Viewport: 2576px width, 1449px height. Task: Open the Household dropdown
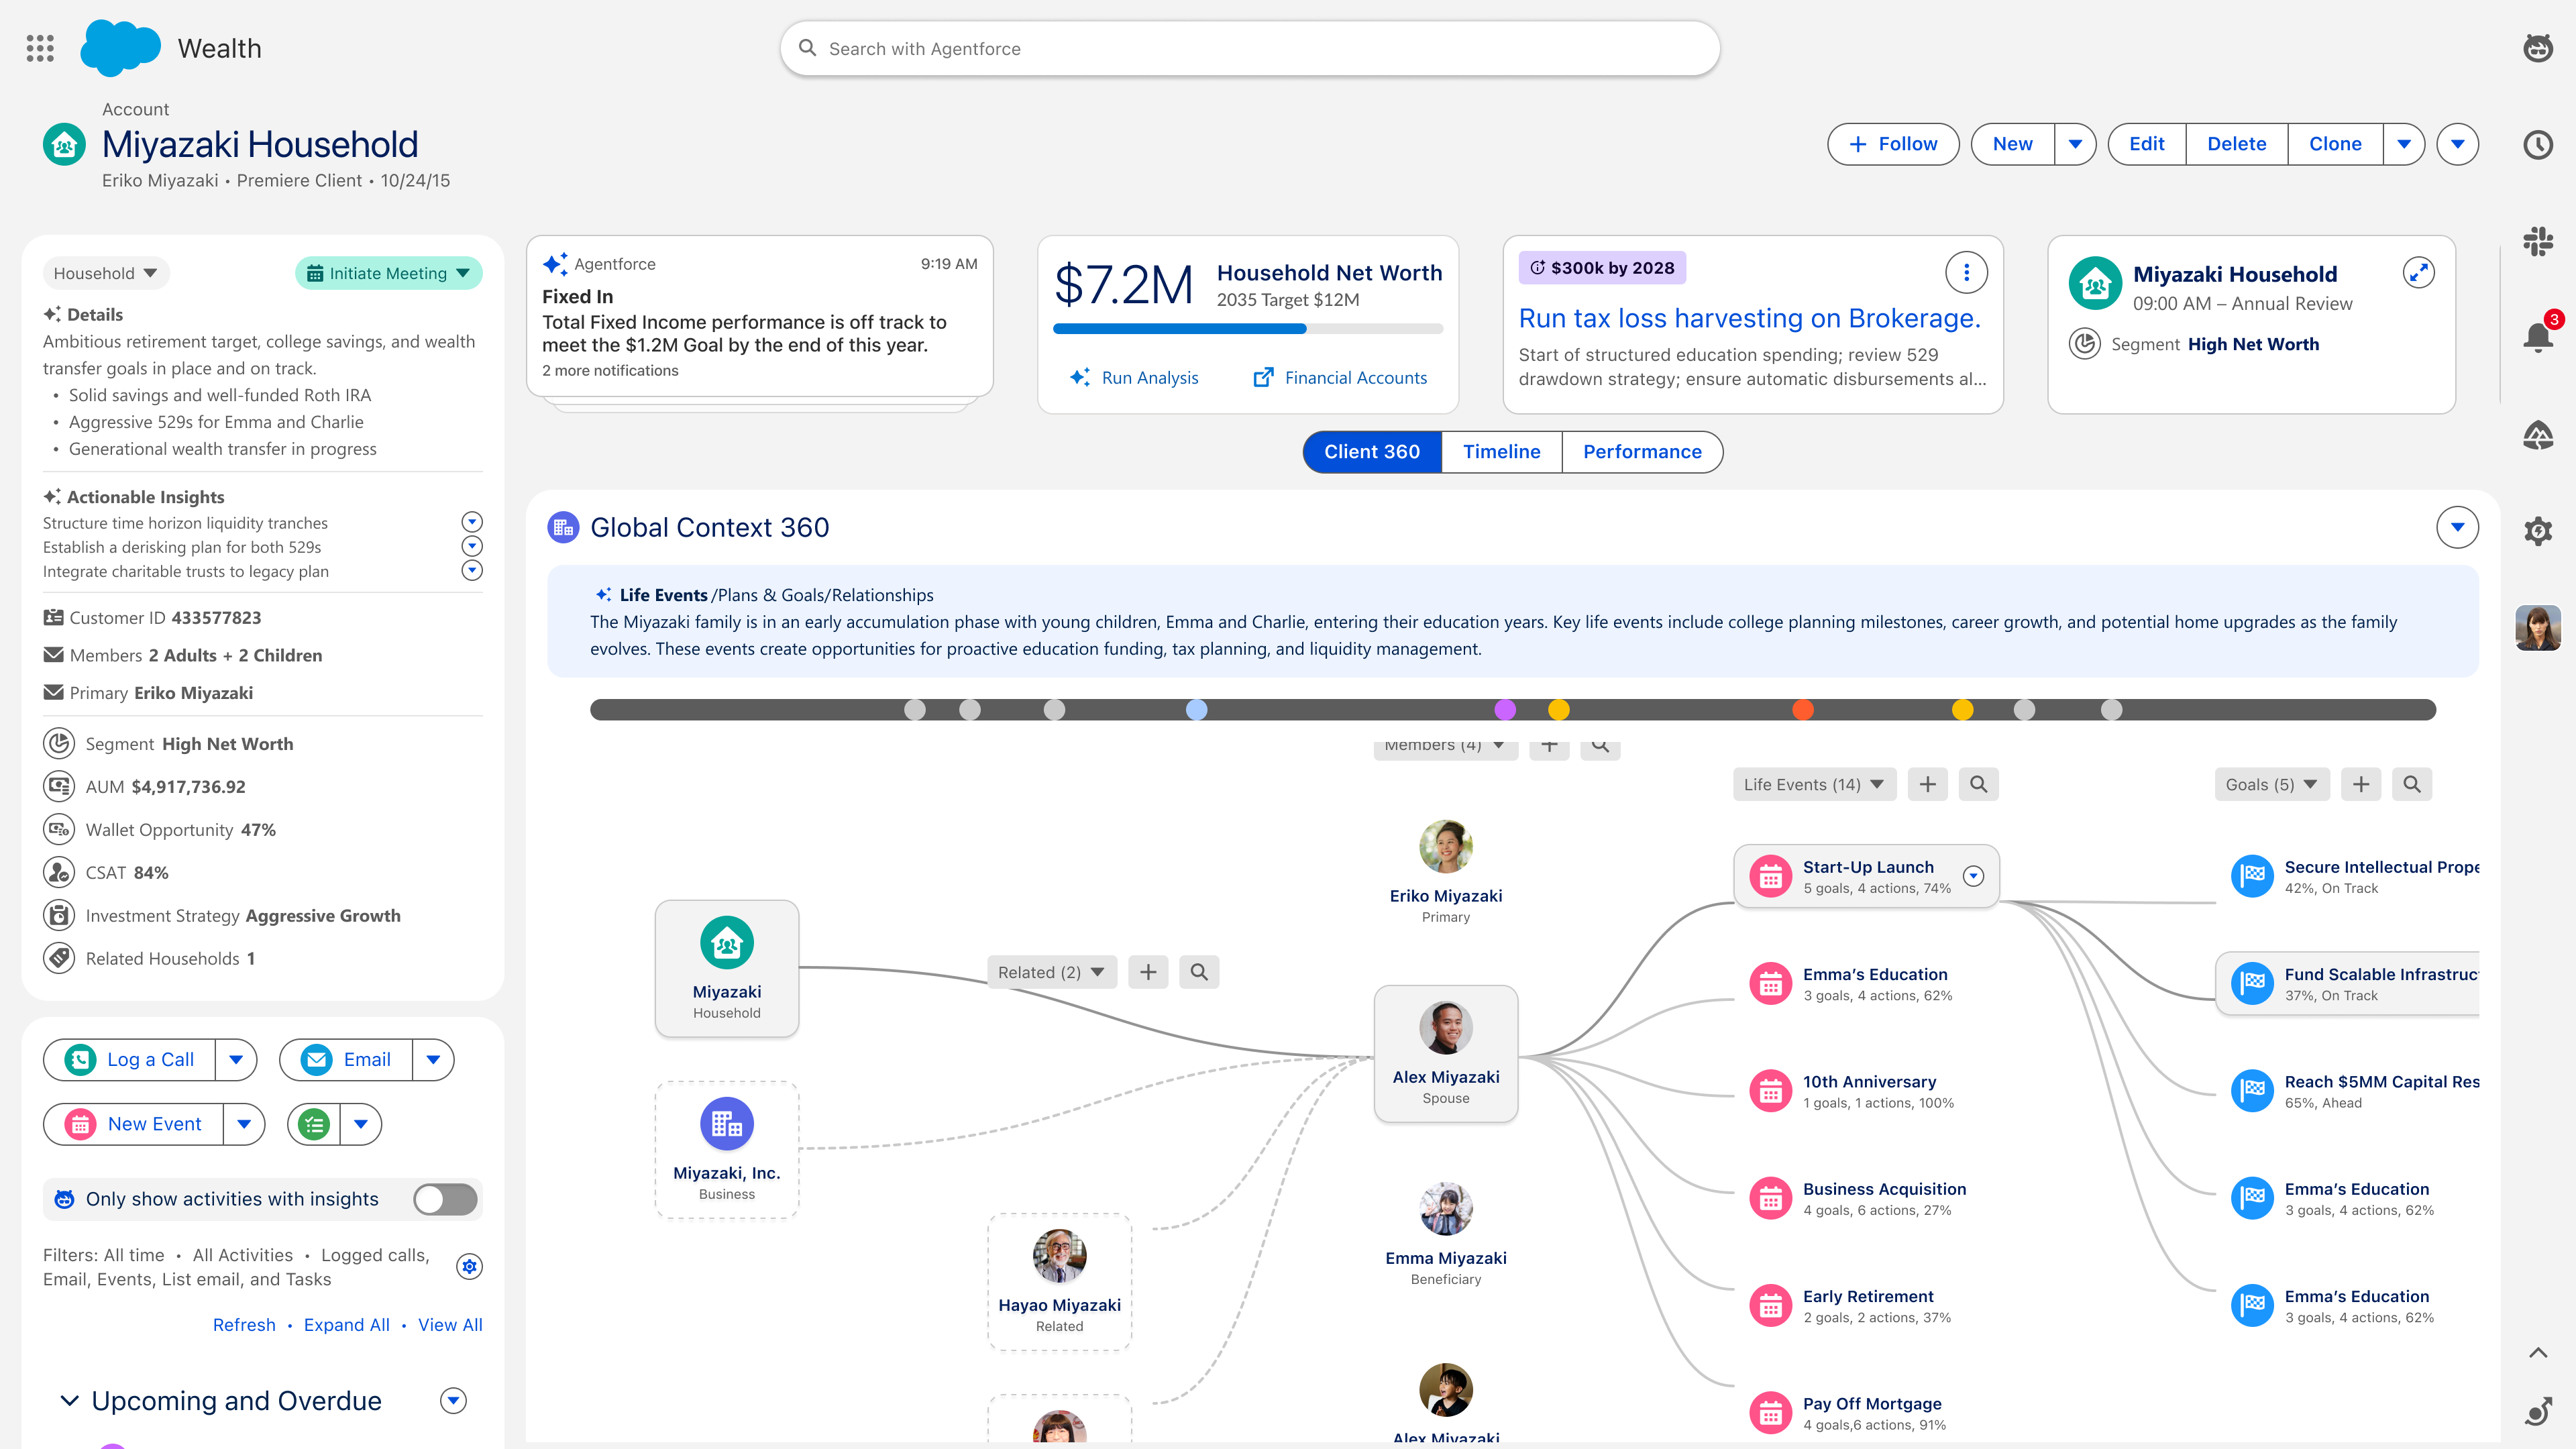pos(105,273)
